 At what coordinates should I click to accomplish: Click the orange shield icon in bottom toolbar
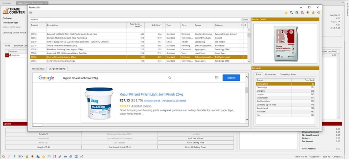(32, 156)
